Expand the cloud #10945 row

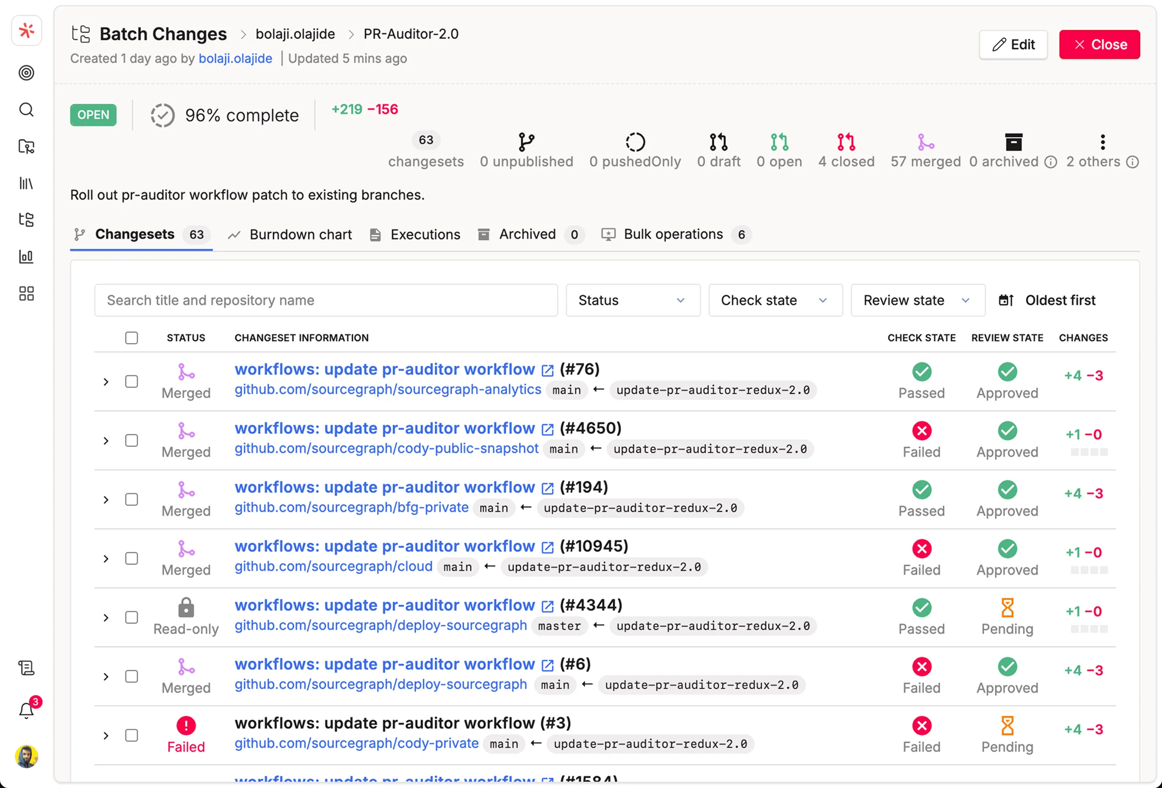pyautogui.click(x=106, y=559)
